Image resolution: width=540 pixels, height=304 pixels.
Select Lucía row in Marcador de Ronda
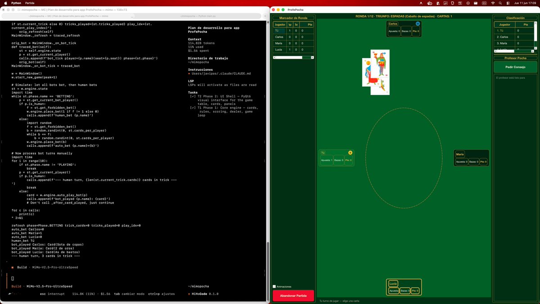[x=293, y=50]
